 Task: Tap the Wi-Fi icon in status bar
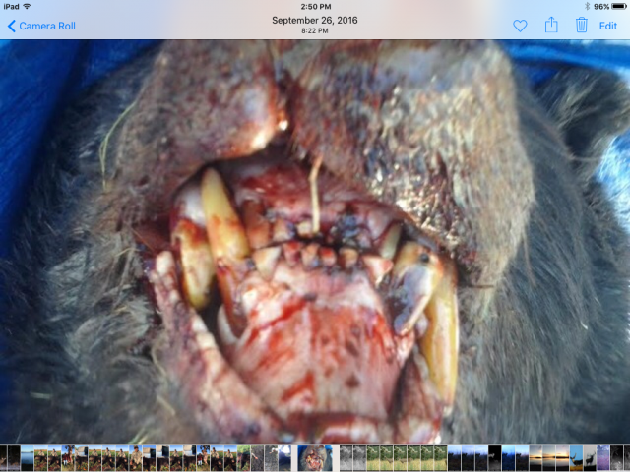click(29, 6)
